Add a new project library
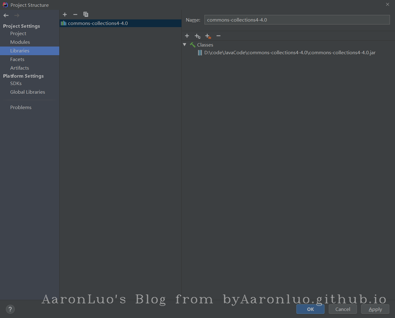This screenshot has width=395, height=318. (65, 14)
